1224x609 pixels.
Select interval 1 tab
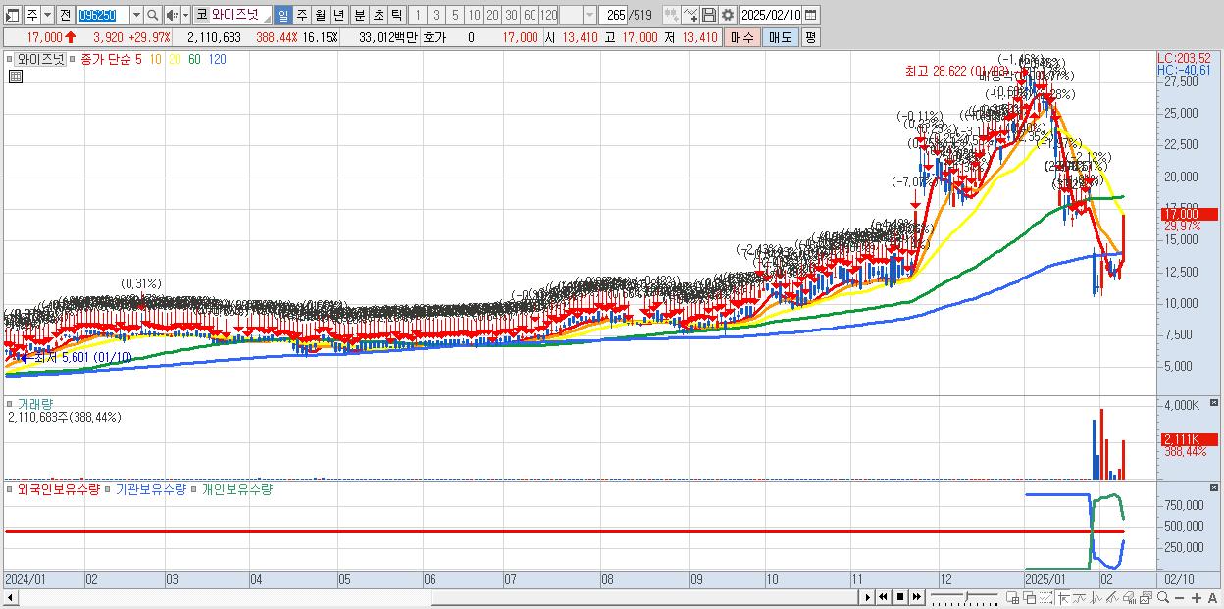point(417,15)
